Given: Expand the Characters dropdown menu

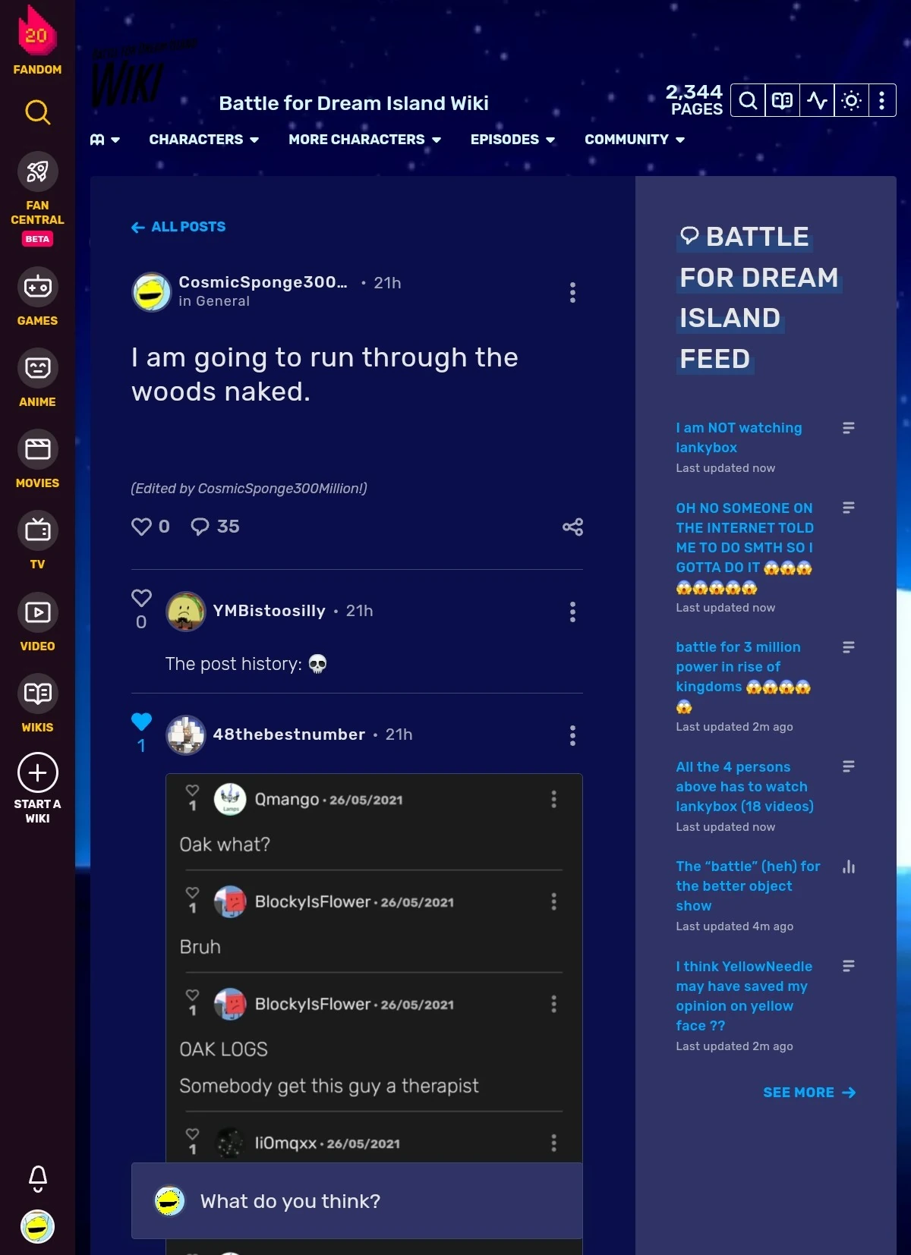Looking at the screenshot, I should [x=204, y=140].
